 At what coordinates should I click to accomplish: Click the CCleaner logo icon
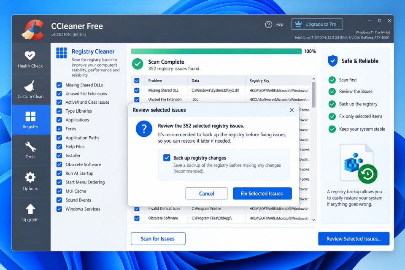pyautogui.click(x=33, y=30)
